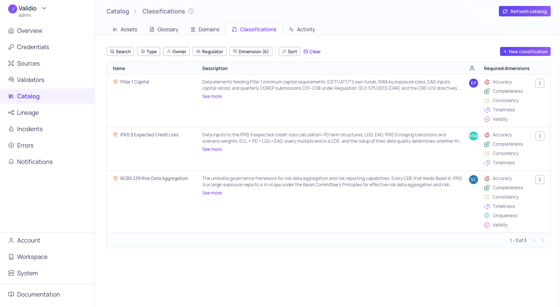Screen dimensions: 560x307
Task: Click the '1 - 3 of 3' pagination text
Action: 518,241
